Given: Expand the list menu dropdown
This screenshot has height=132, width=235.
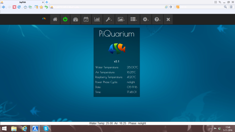Looking at the screenshot, I should [134, 19].
